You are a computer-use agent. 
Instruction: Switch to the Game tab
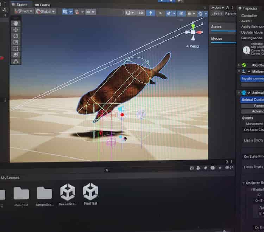43,5
